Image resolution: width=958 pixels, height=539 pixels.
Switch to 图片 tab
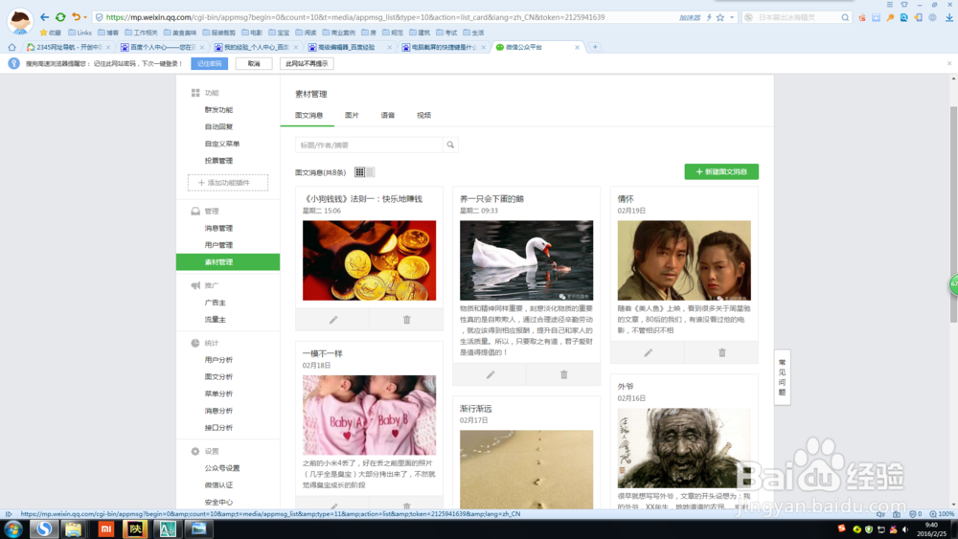click(352, 116)
